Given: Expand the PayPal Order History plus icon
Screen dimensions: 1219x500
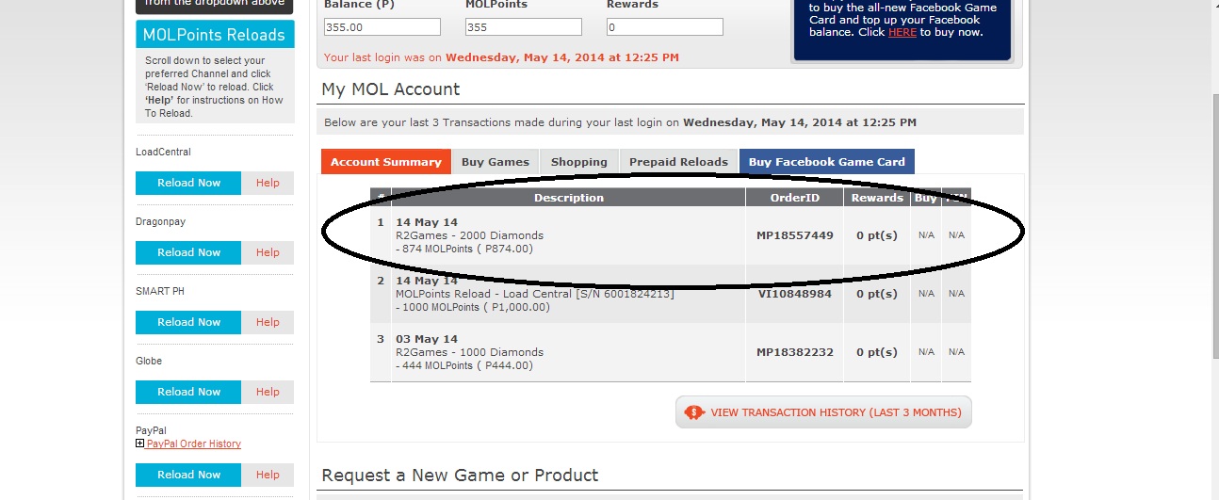Looking at the screenshot, I should pos(140,444).
